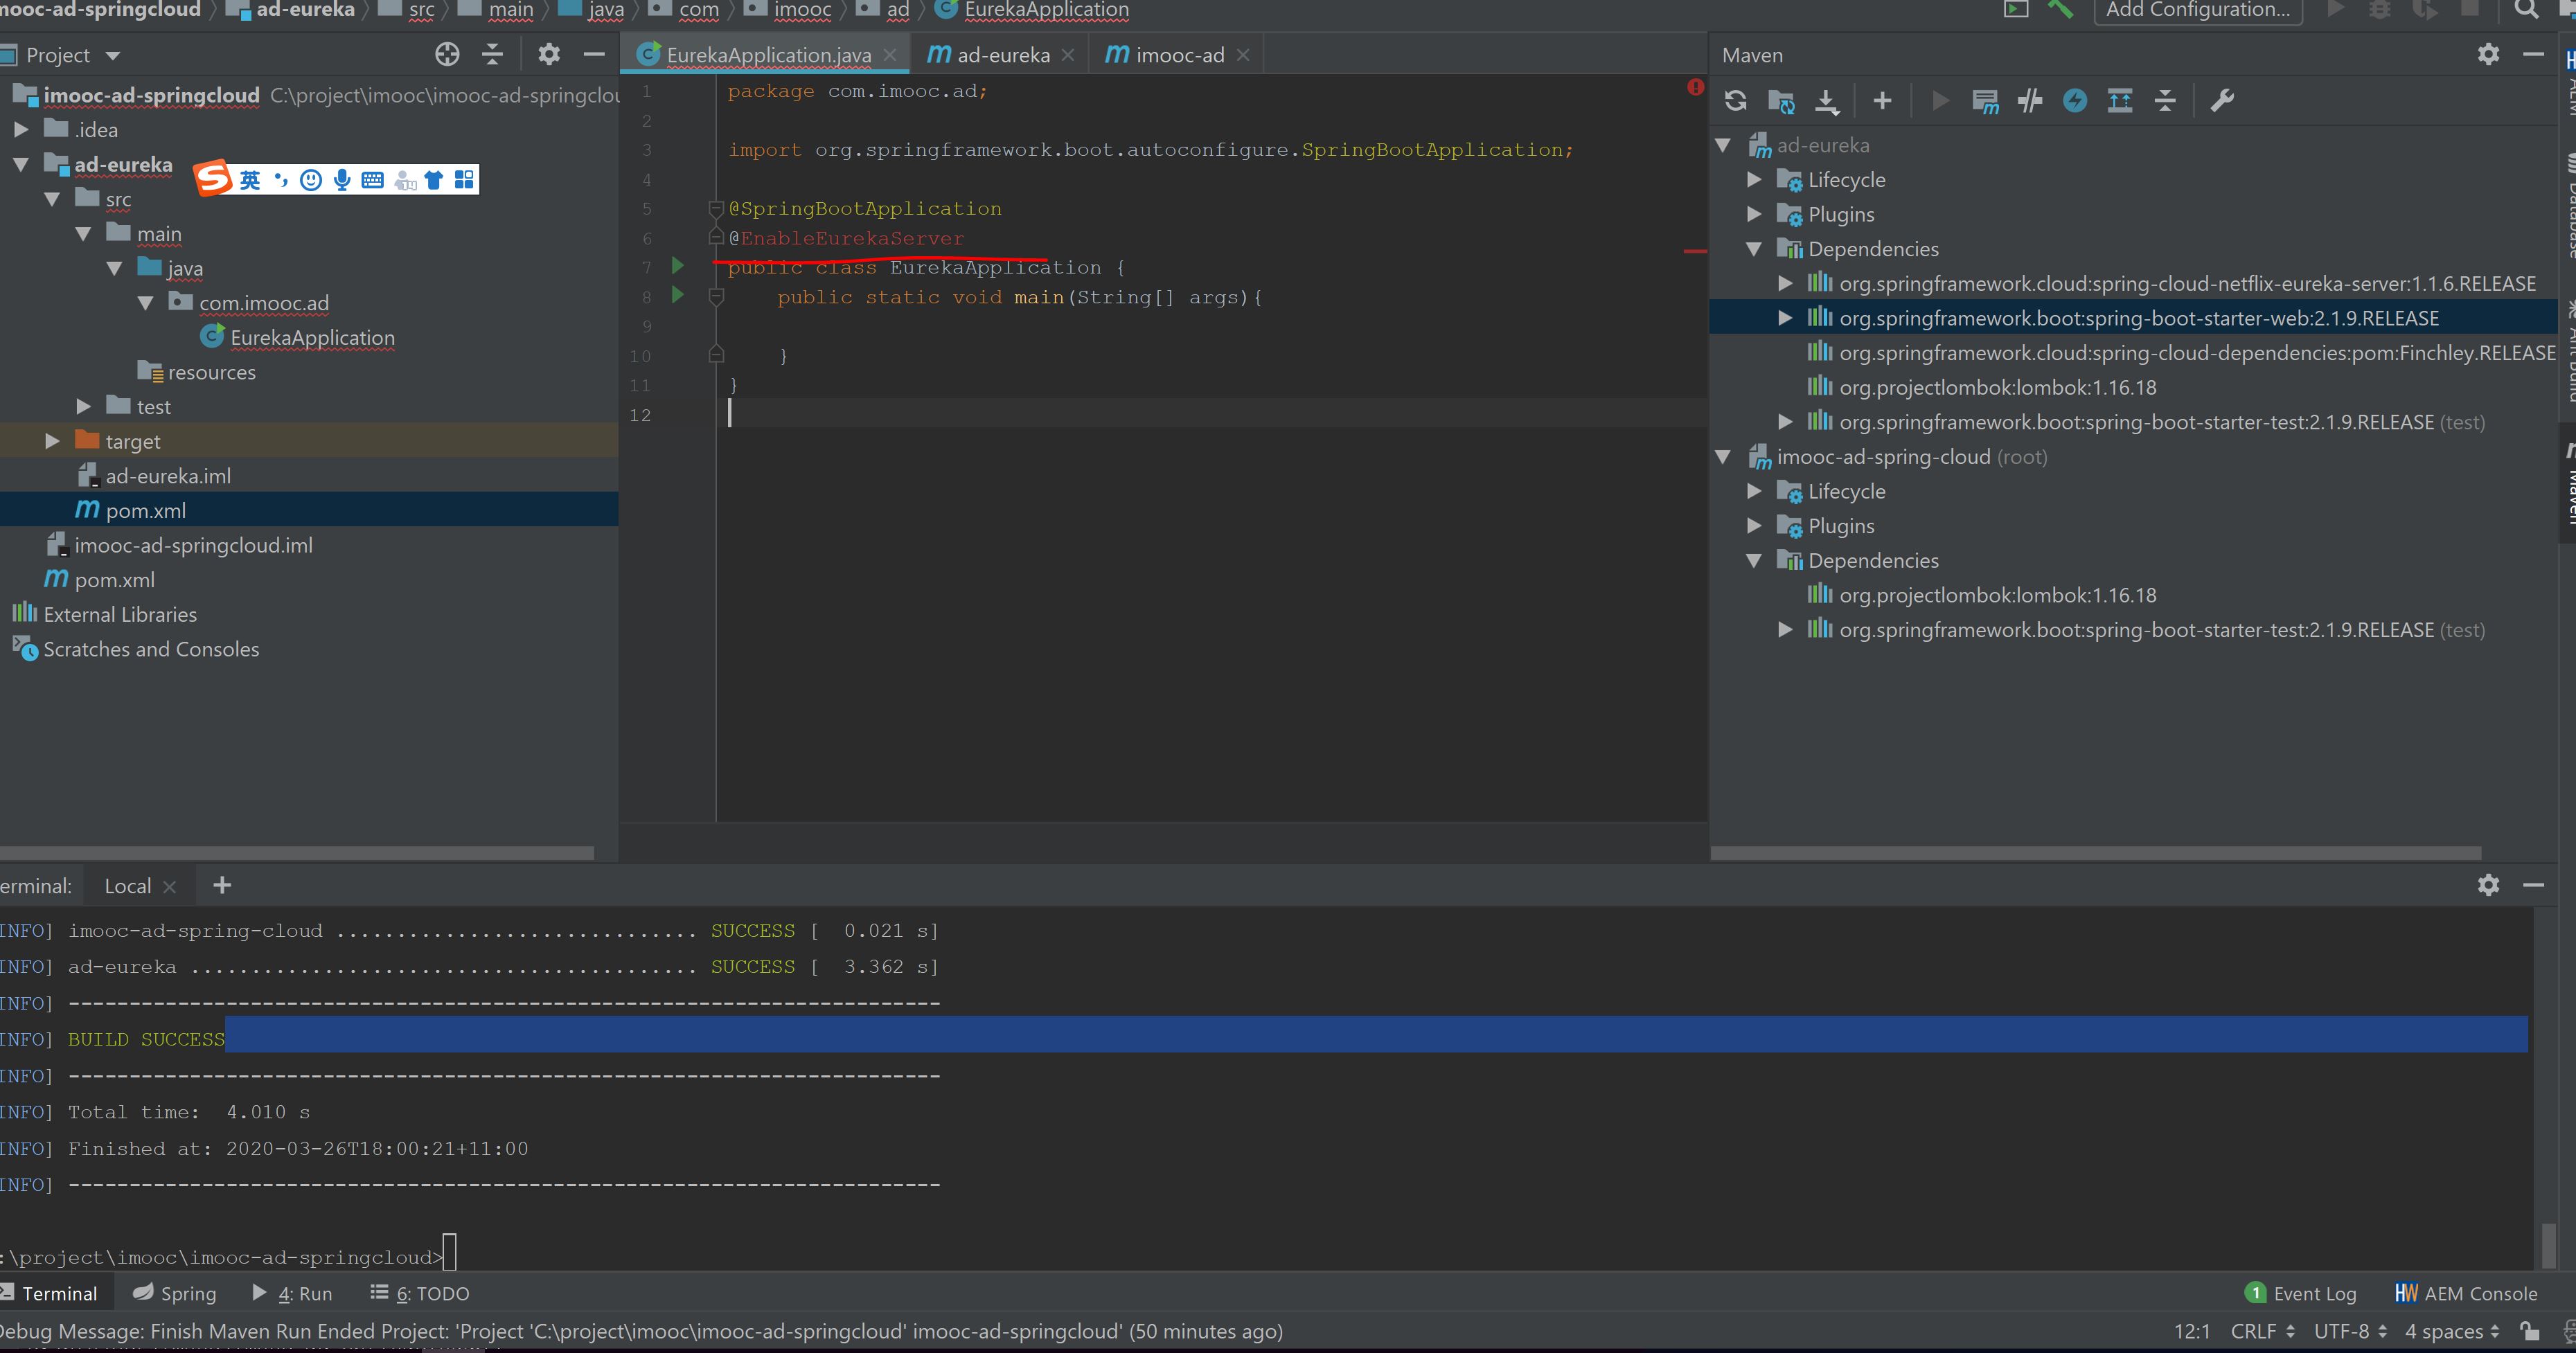Select ad-eureka pom.xml in project tree
This screenshot has width=2576, height=1353.
[309, 510]
